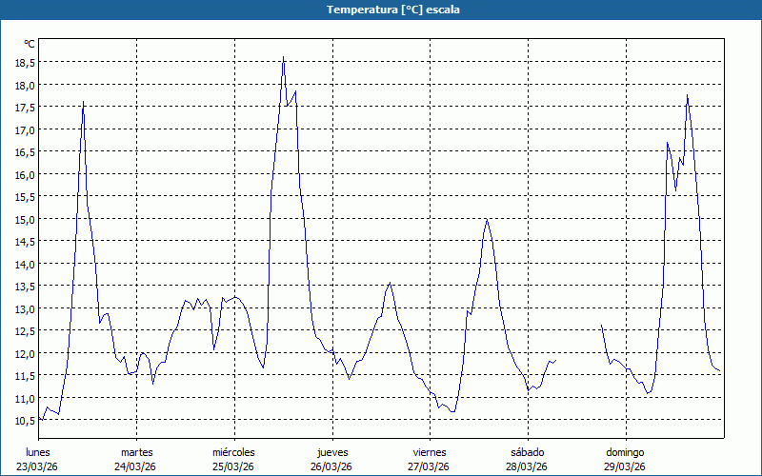
Task: Click the 28/03/26 date label
Action: click(527, 466)
